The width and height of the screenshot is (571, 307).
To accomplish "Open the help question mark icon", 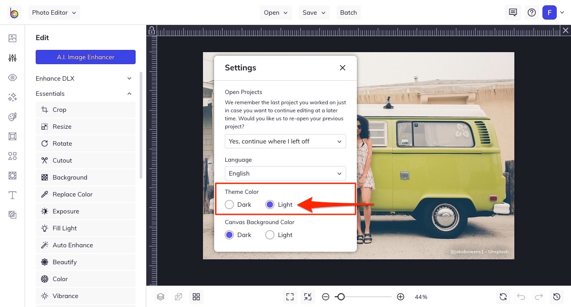I will 532,12.
